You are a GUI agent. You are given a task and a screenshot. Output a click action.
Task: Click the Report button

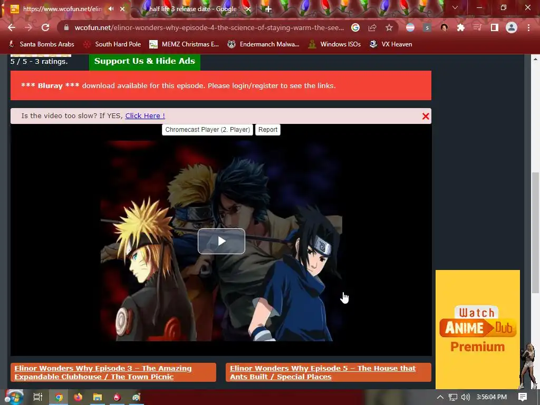click(x=268, y=130)
